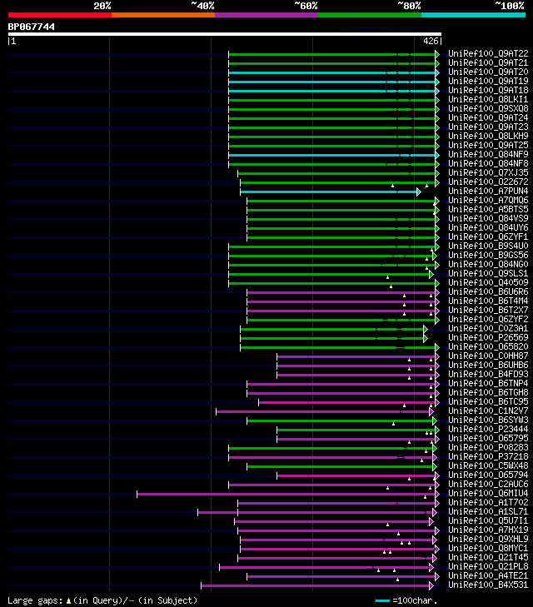
Task: Click the orange ~40% color scale segment
Action: point(163,15)
